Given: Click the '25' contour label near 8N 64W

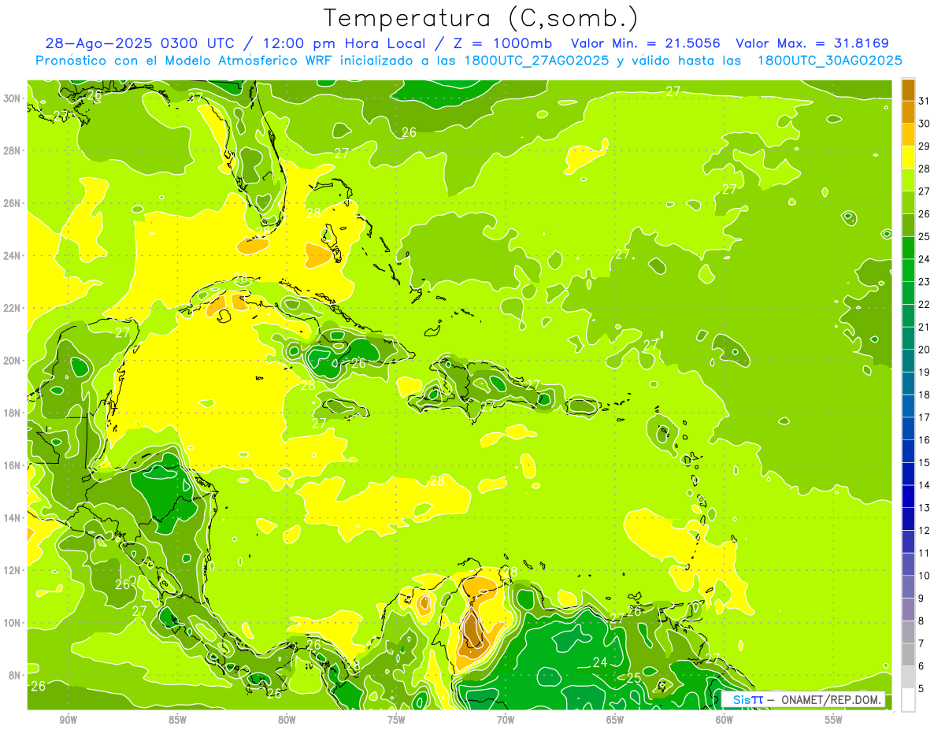Looking at the screenshot, I should click(633, 677).
